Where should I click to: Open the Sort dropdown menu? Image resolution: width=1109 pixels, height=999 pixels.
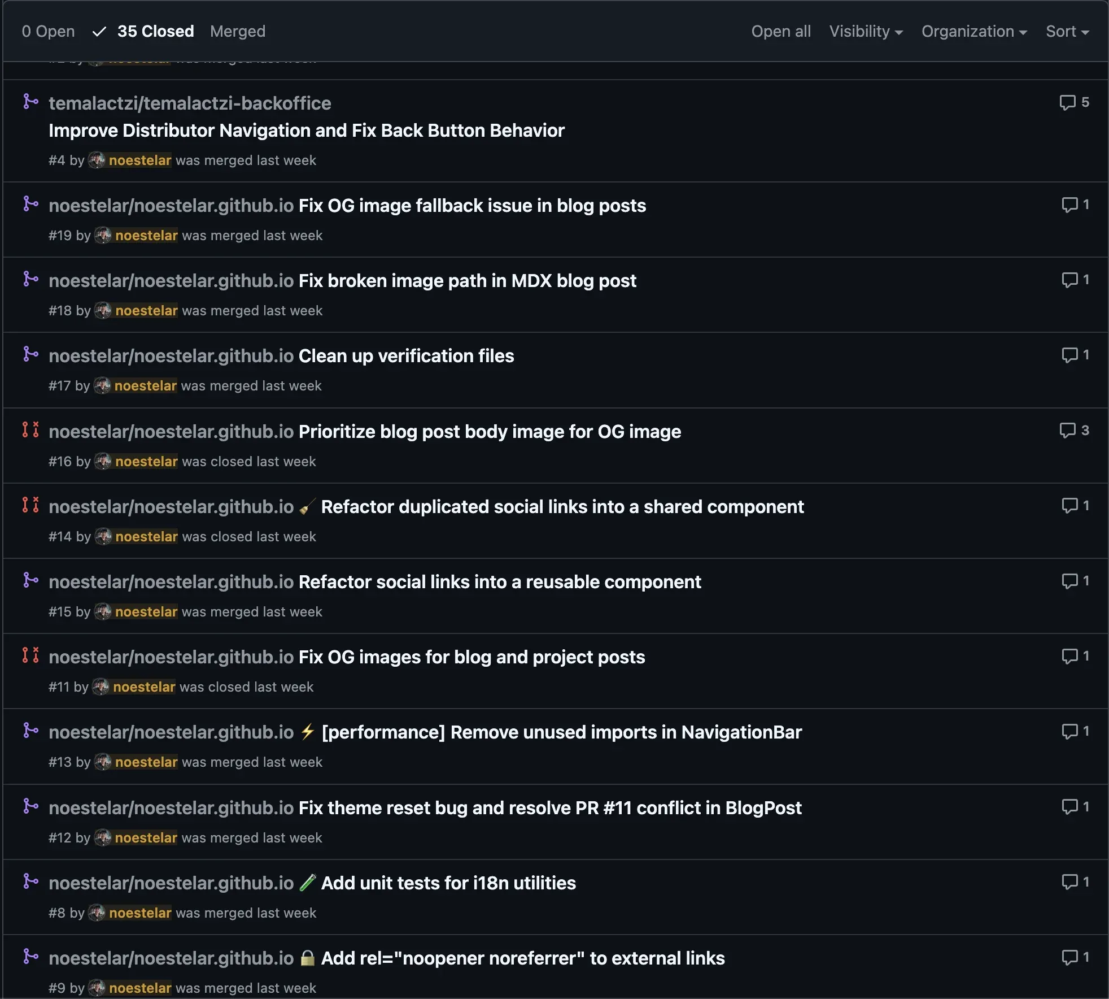[x=1067, y=31]
